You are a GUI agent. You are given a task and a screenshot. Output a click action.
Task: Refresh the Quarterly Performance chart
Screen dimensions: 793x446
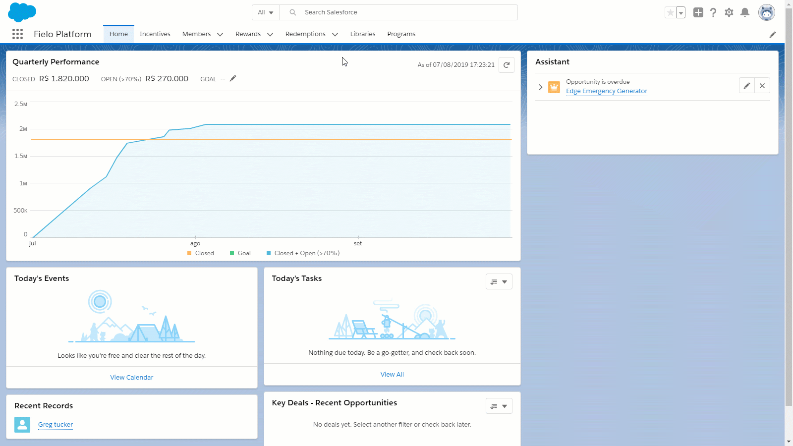[507, 65]
